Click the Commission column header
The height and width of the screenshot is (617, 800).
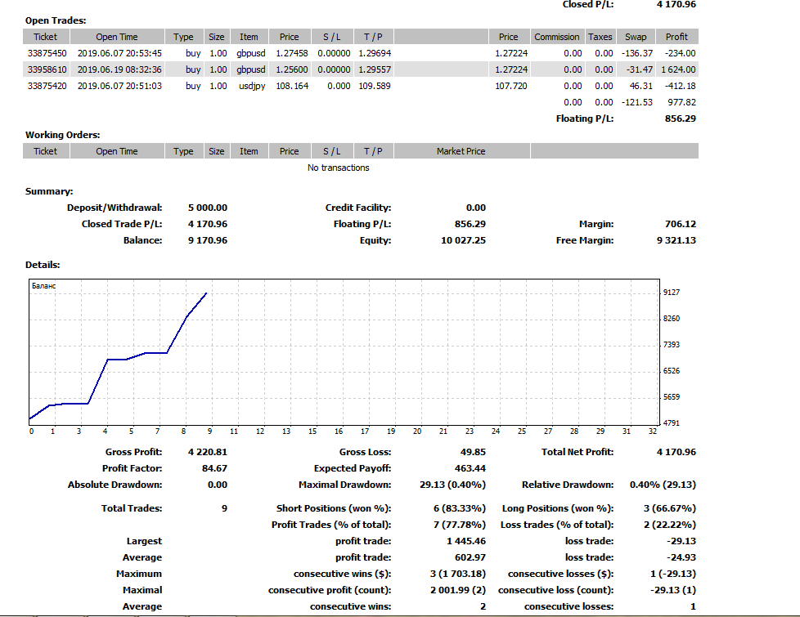pos(556,37)
